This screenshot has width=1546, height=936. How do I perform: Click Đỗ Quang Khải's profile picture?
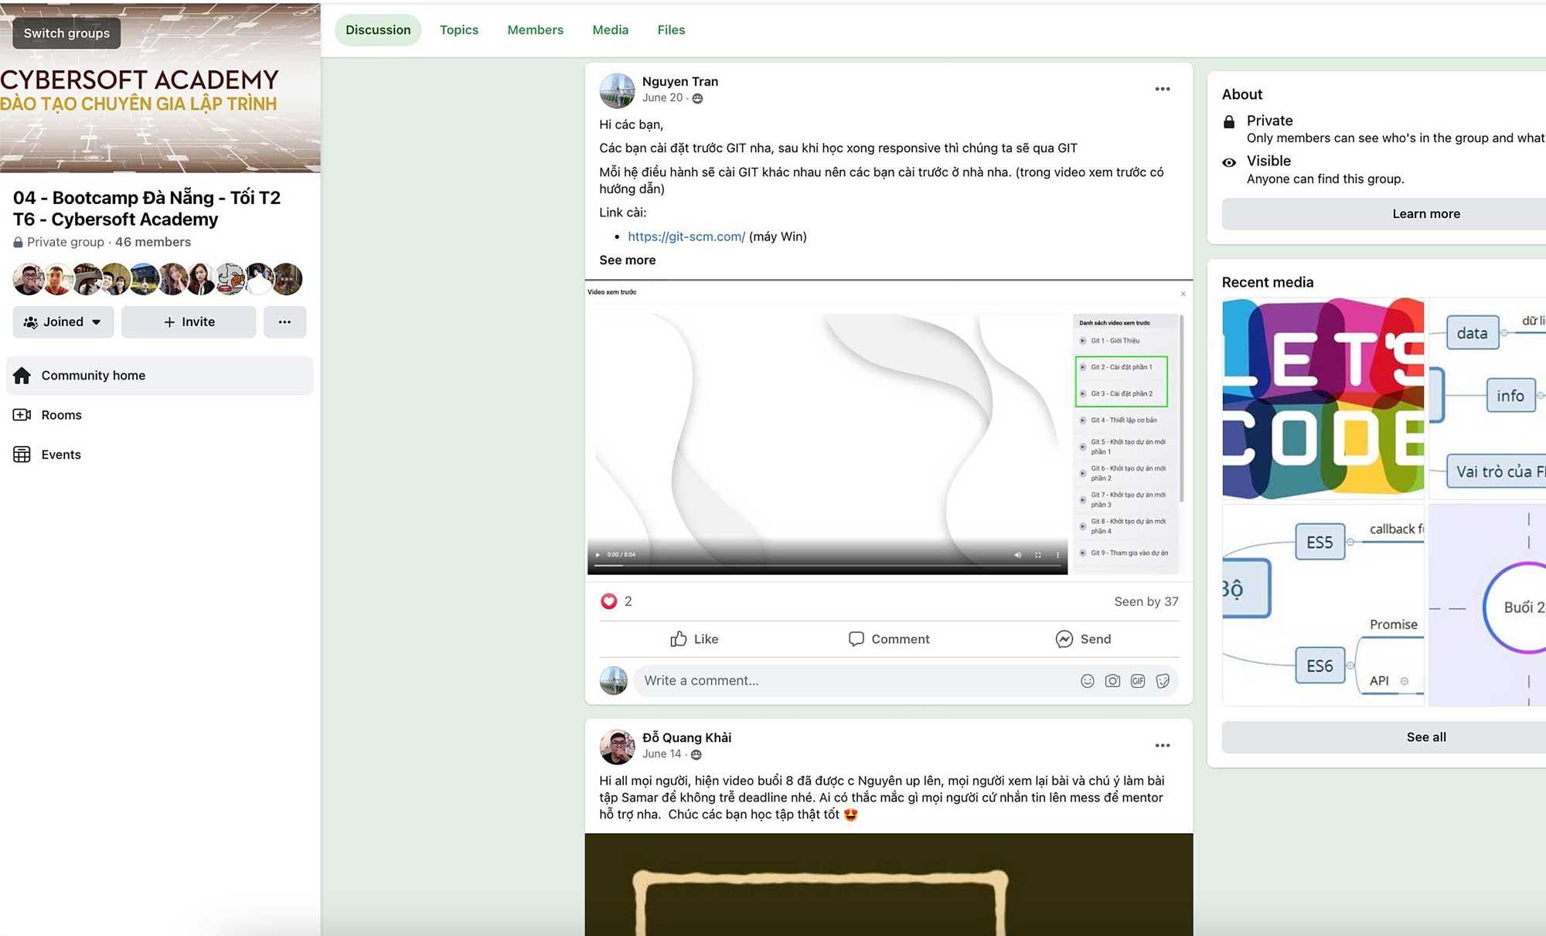coord(617,747)
